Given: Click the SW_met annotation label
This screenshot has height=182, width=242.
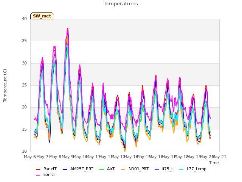Looking at the screenshot, I should pyautogui.click(x=42, y=16).
